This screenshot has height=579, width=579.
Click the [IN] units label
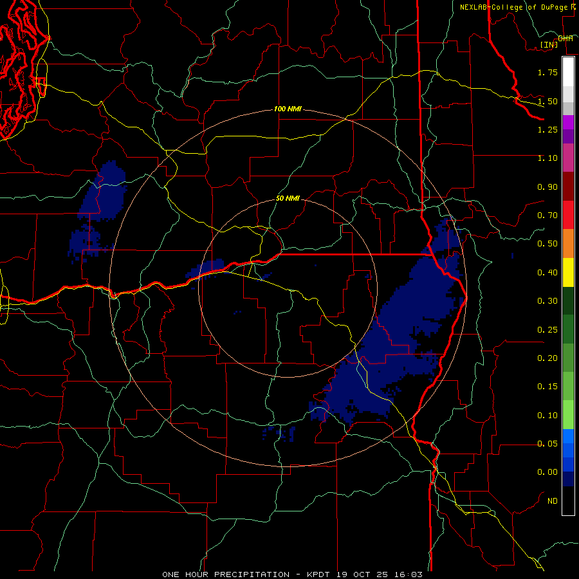point(549,44)
